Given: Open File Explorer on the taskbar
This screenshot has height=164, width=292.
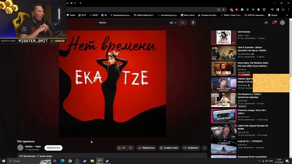Looking at the screenshot, I should [92, 161].
